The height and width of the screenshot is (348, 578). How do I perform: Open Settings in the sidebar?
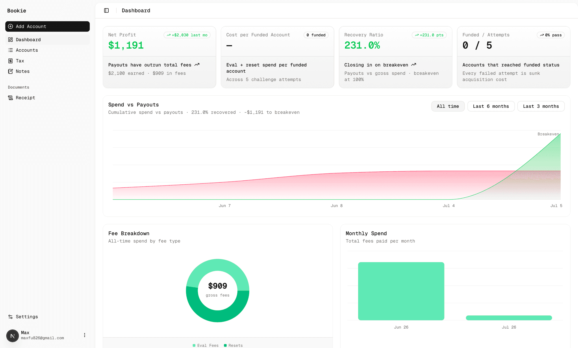point(47,317)
